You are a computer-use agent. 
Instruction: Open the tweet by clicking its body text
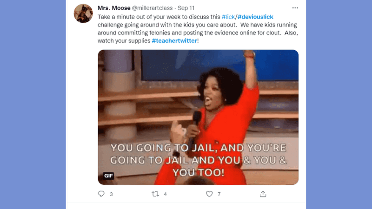click(198, 29)
